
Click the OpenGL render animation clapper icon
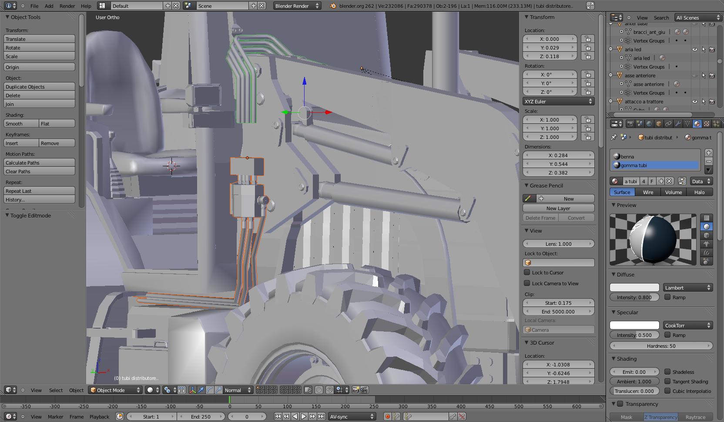point(364,390)
